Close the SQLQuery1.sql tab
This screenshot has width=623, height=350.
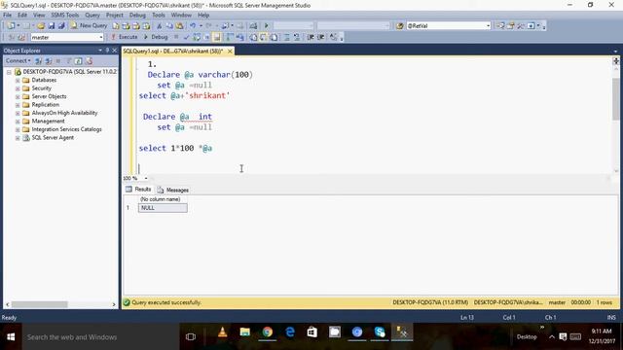click(x=230, y=52)
